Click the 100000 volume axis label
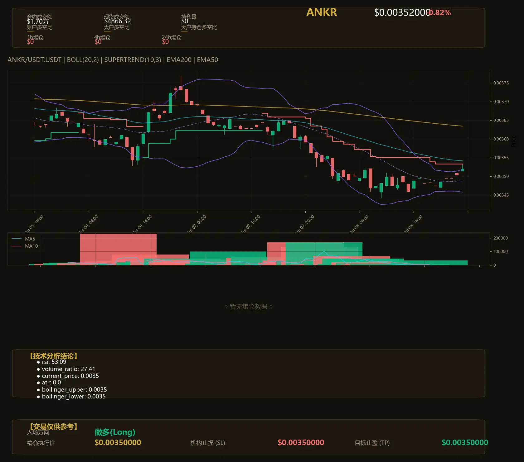524x462 pixels. coord(501,251)
